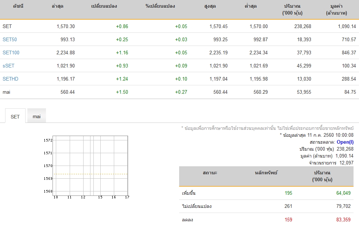
Task: Select the SET row label in table
Action: click(x=7, y=26)
